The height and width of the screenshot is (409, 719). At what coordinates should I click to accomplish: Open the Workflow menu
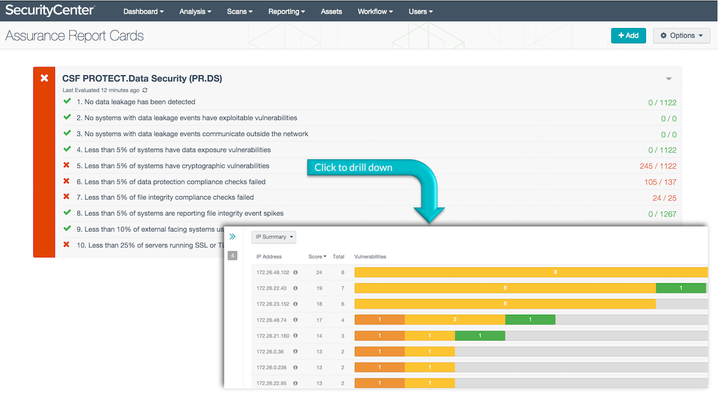375,11
